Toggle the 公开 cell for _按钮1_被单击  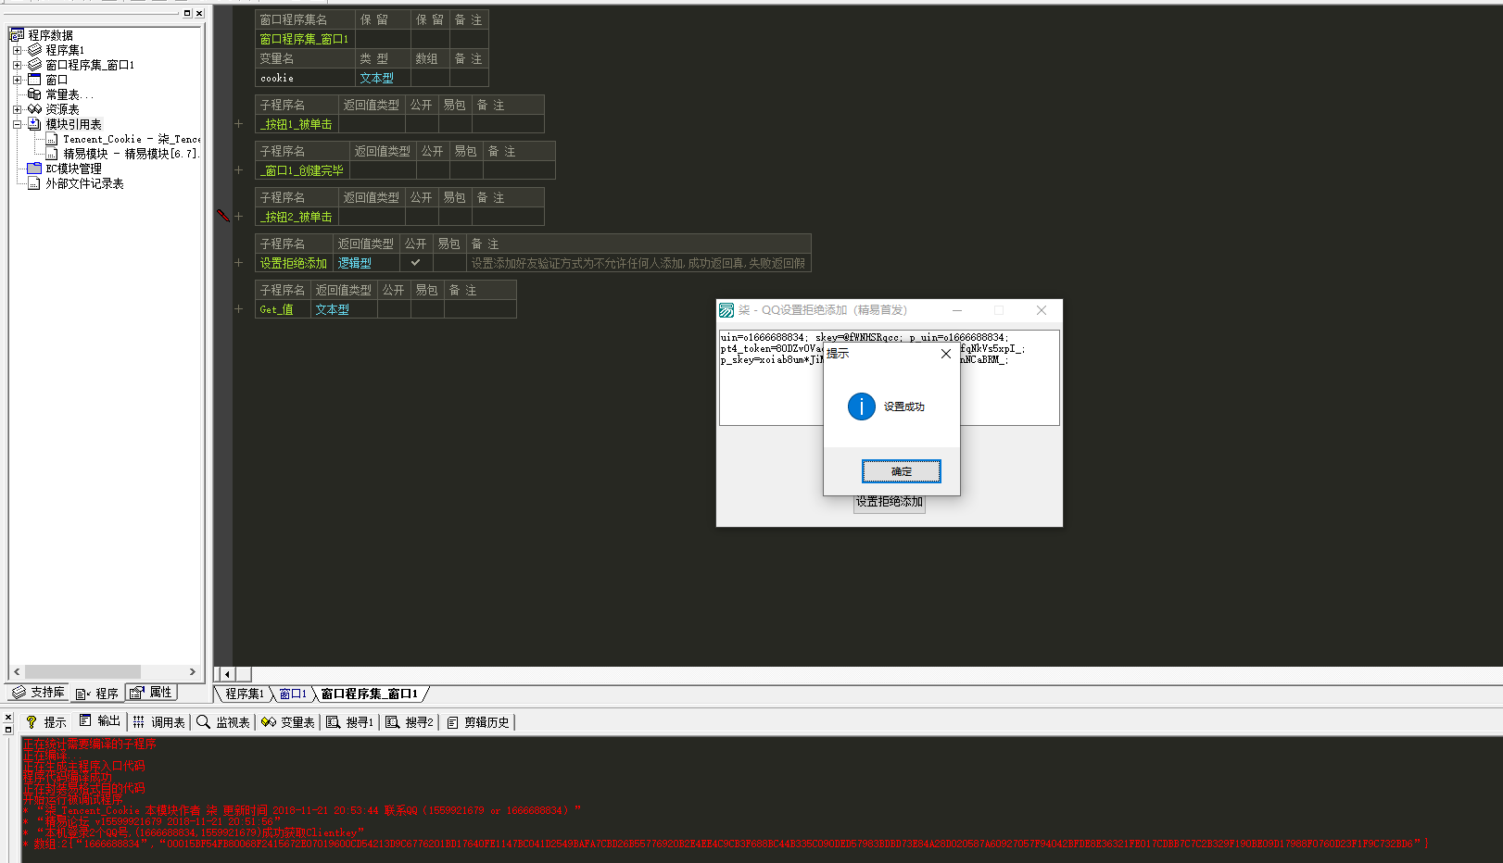421,124
